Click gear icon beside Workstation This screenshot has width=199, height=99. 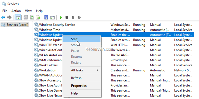pos(36,70)
